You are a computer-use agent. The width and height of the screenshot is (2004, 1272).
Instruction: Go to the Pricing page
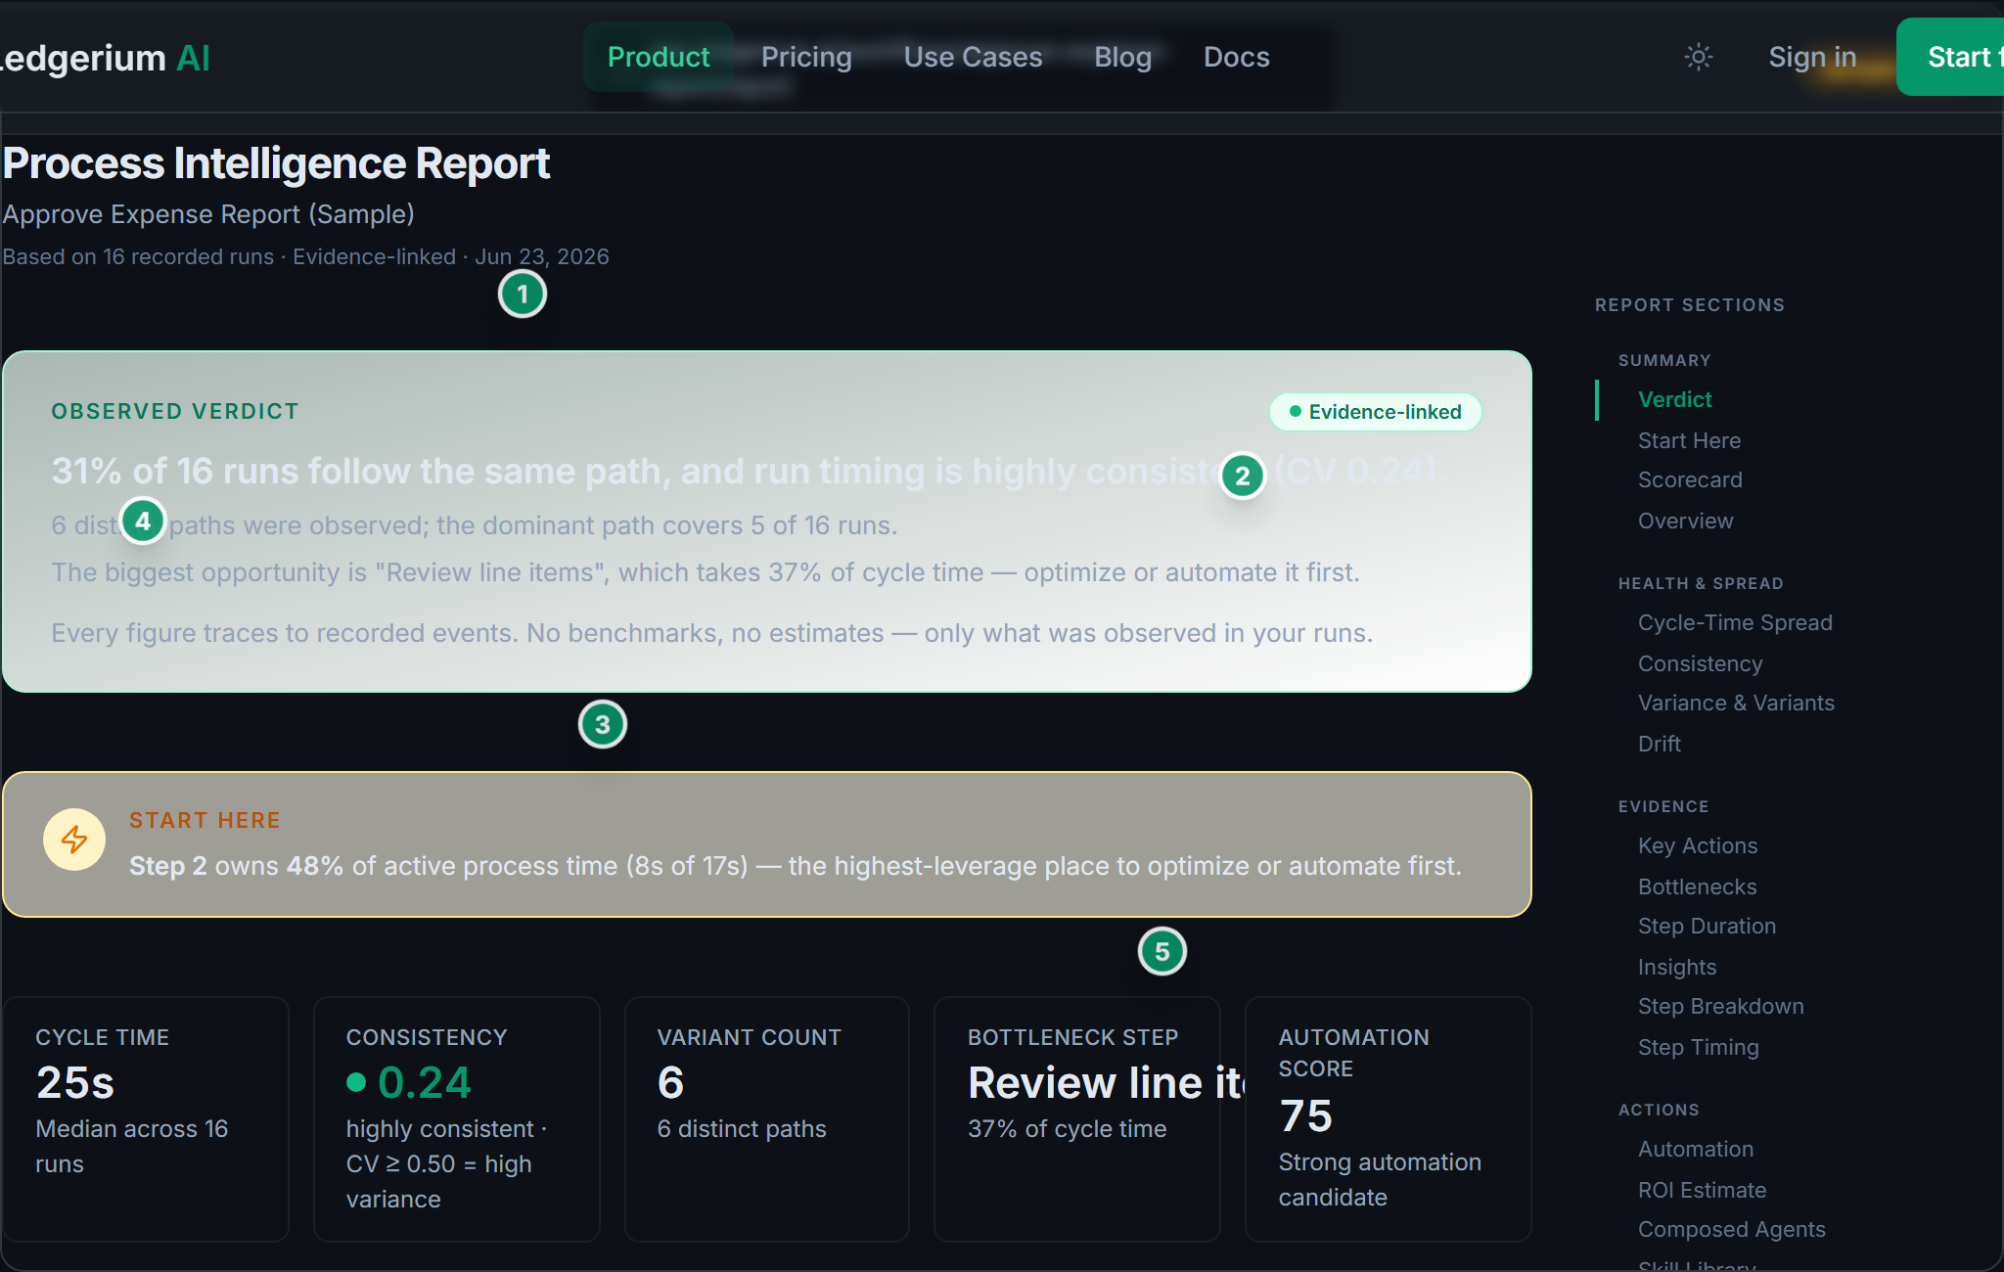(x=806, y=57)
